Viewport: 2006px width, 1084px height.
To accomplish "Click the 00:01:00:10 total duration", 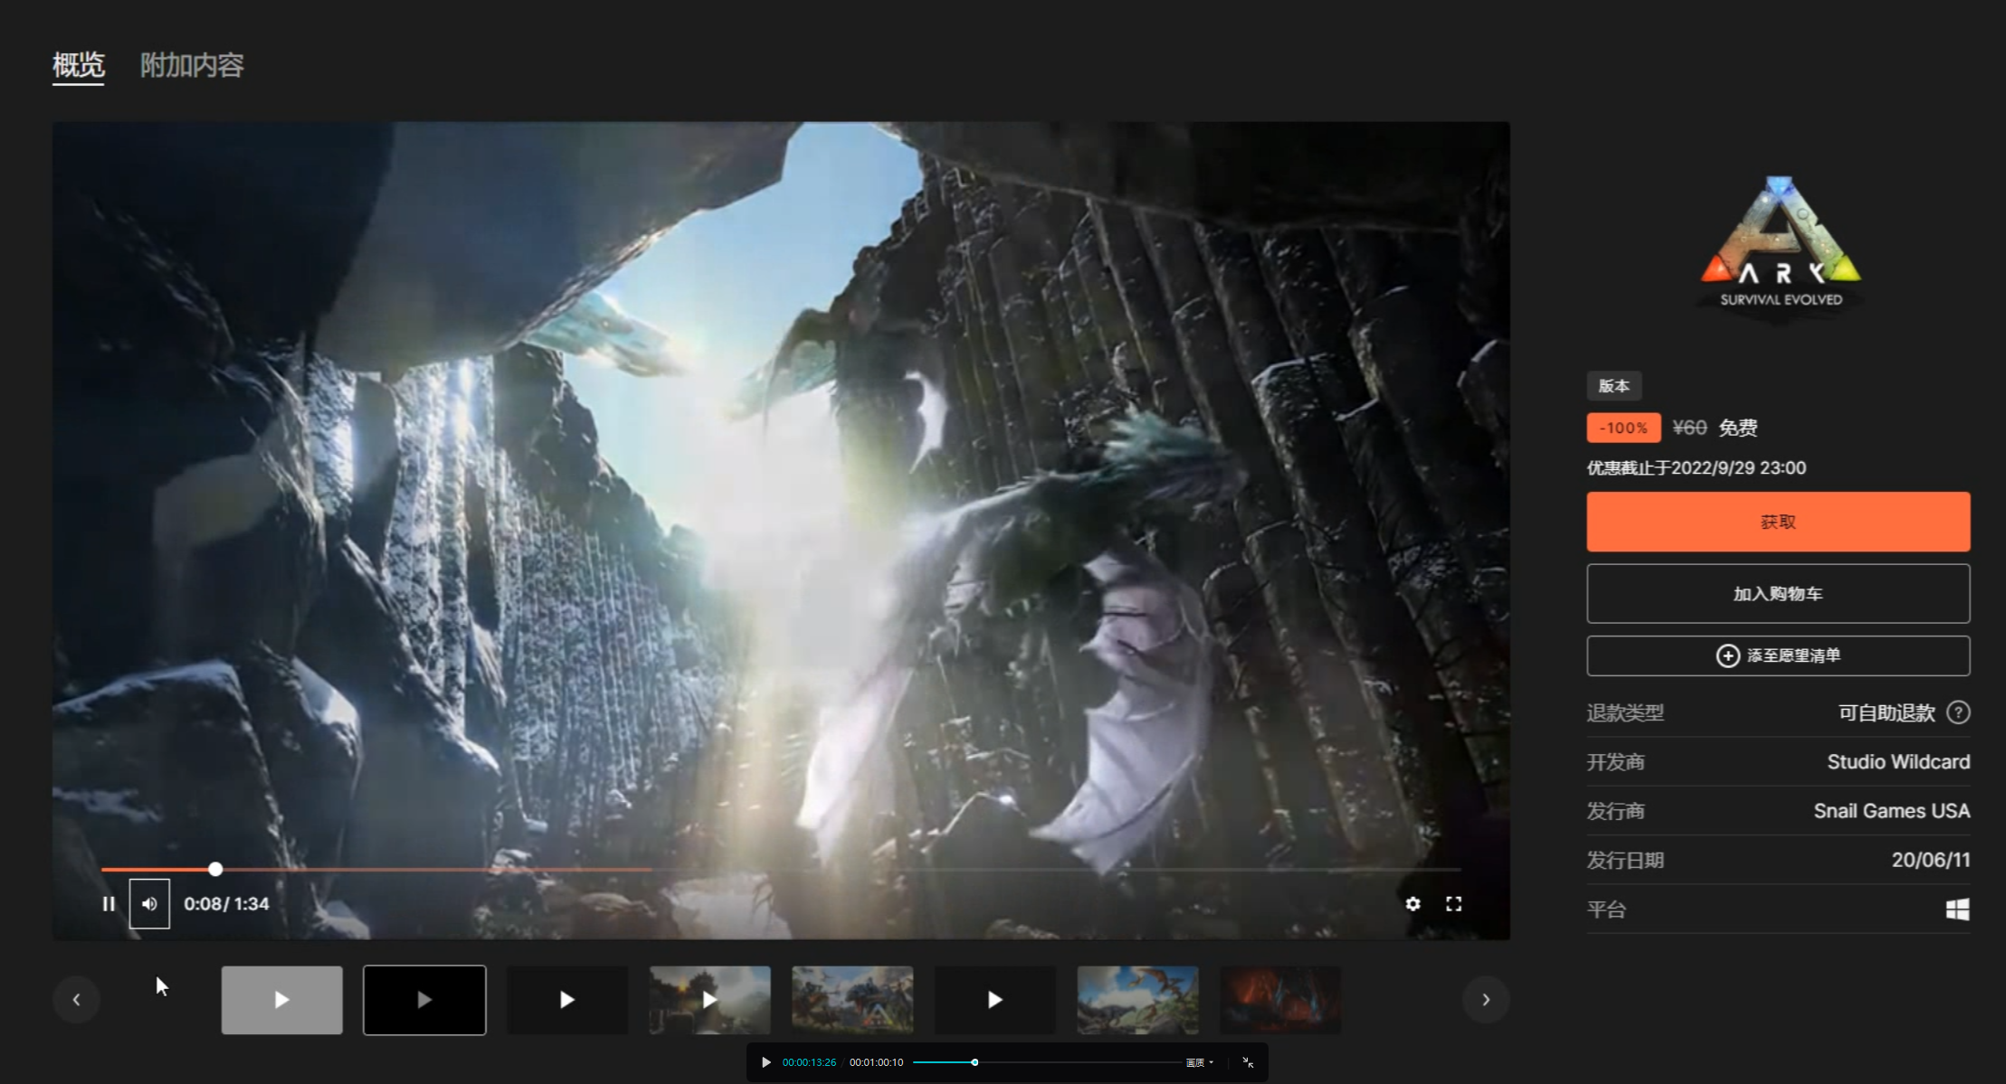I will click(x=876, y=1062).
